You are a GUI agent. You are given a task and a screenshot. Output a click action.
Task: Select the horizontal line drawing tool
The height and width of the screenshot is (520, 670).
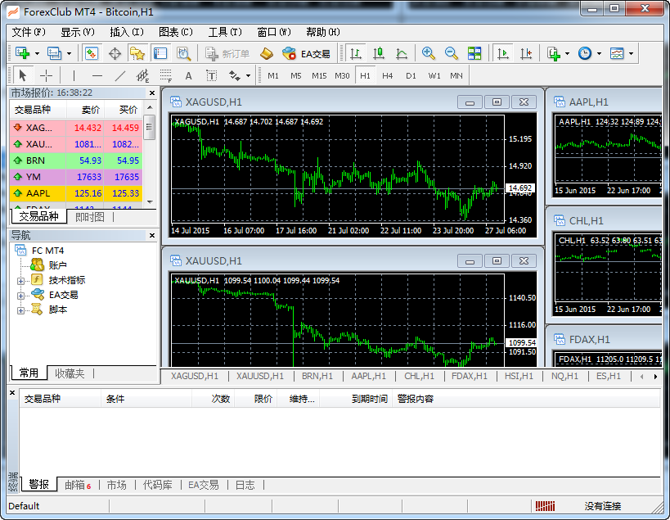pyautogui.click(x=97, y=75)
